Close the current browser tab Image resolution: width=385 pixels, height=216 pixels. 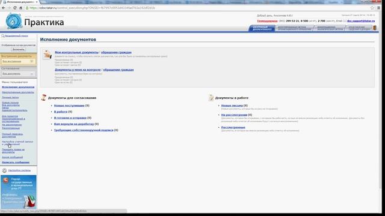pyautogui.click(x=37, y=2)
